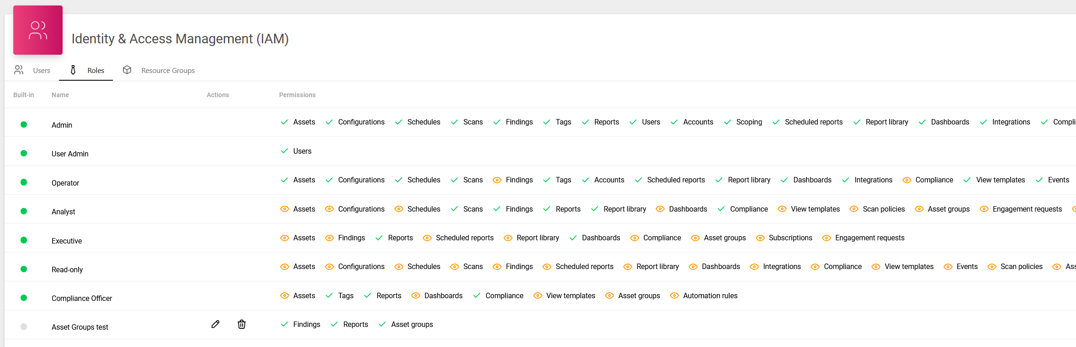Screen dimensions: 1076x347
Task: Select the Read-only role name
Action: (x=67, y=269)
